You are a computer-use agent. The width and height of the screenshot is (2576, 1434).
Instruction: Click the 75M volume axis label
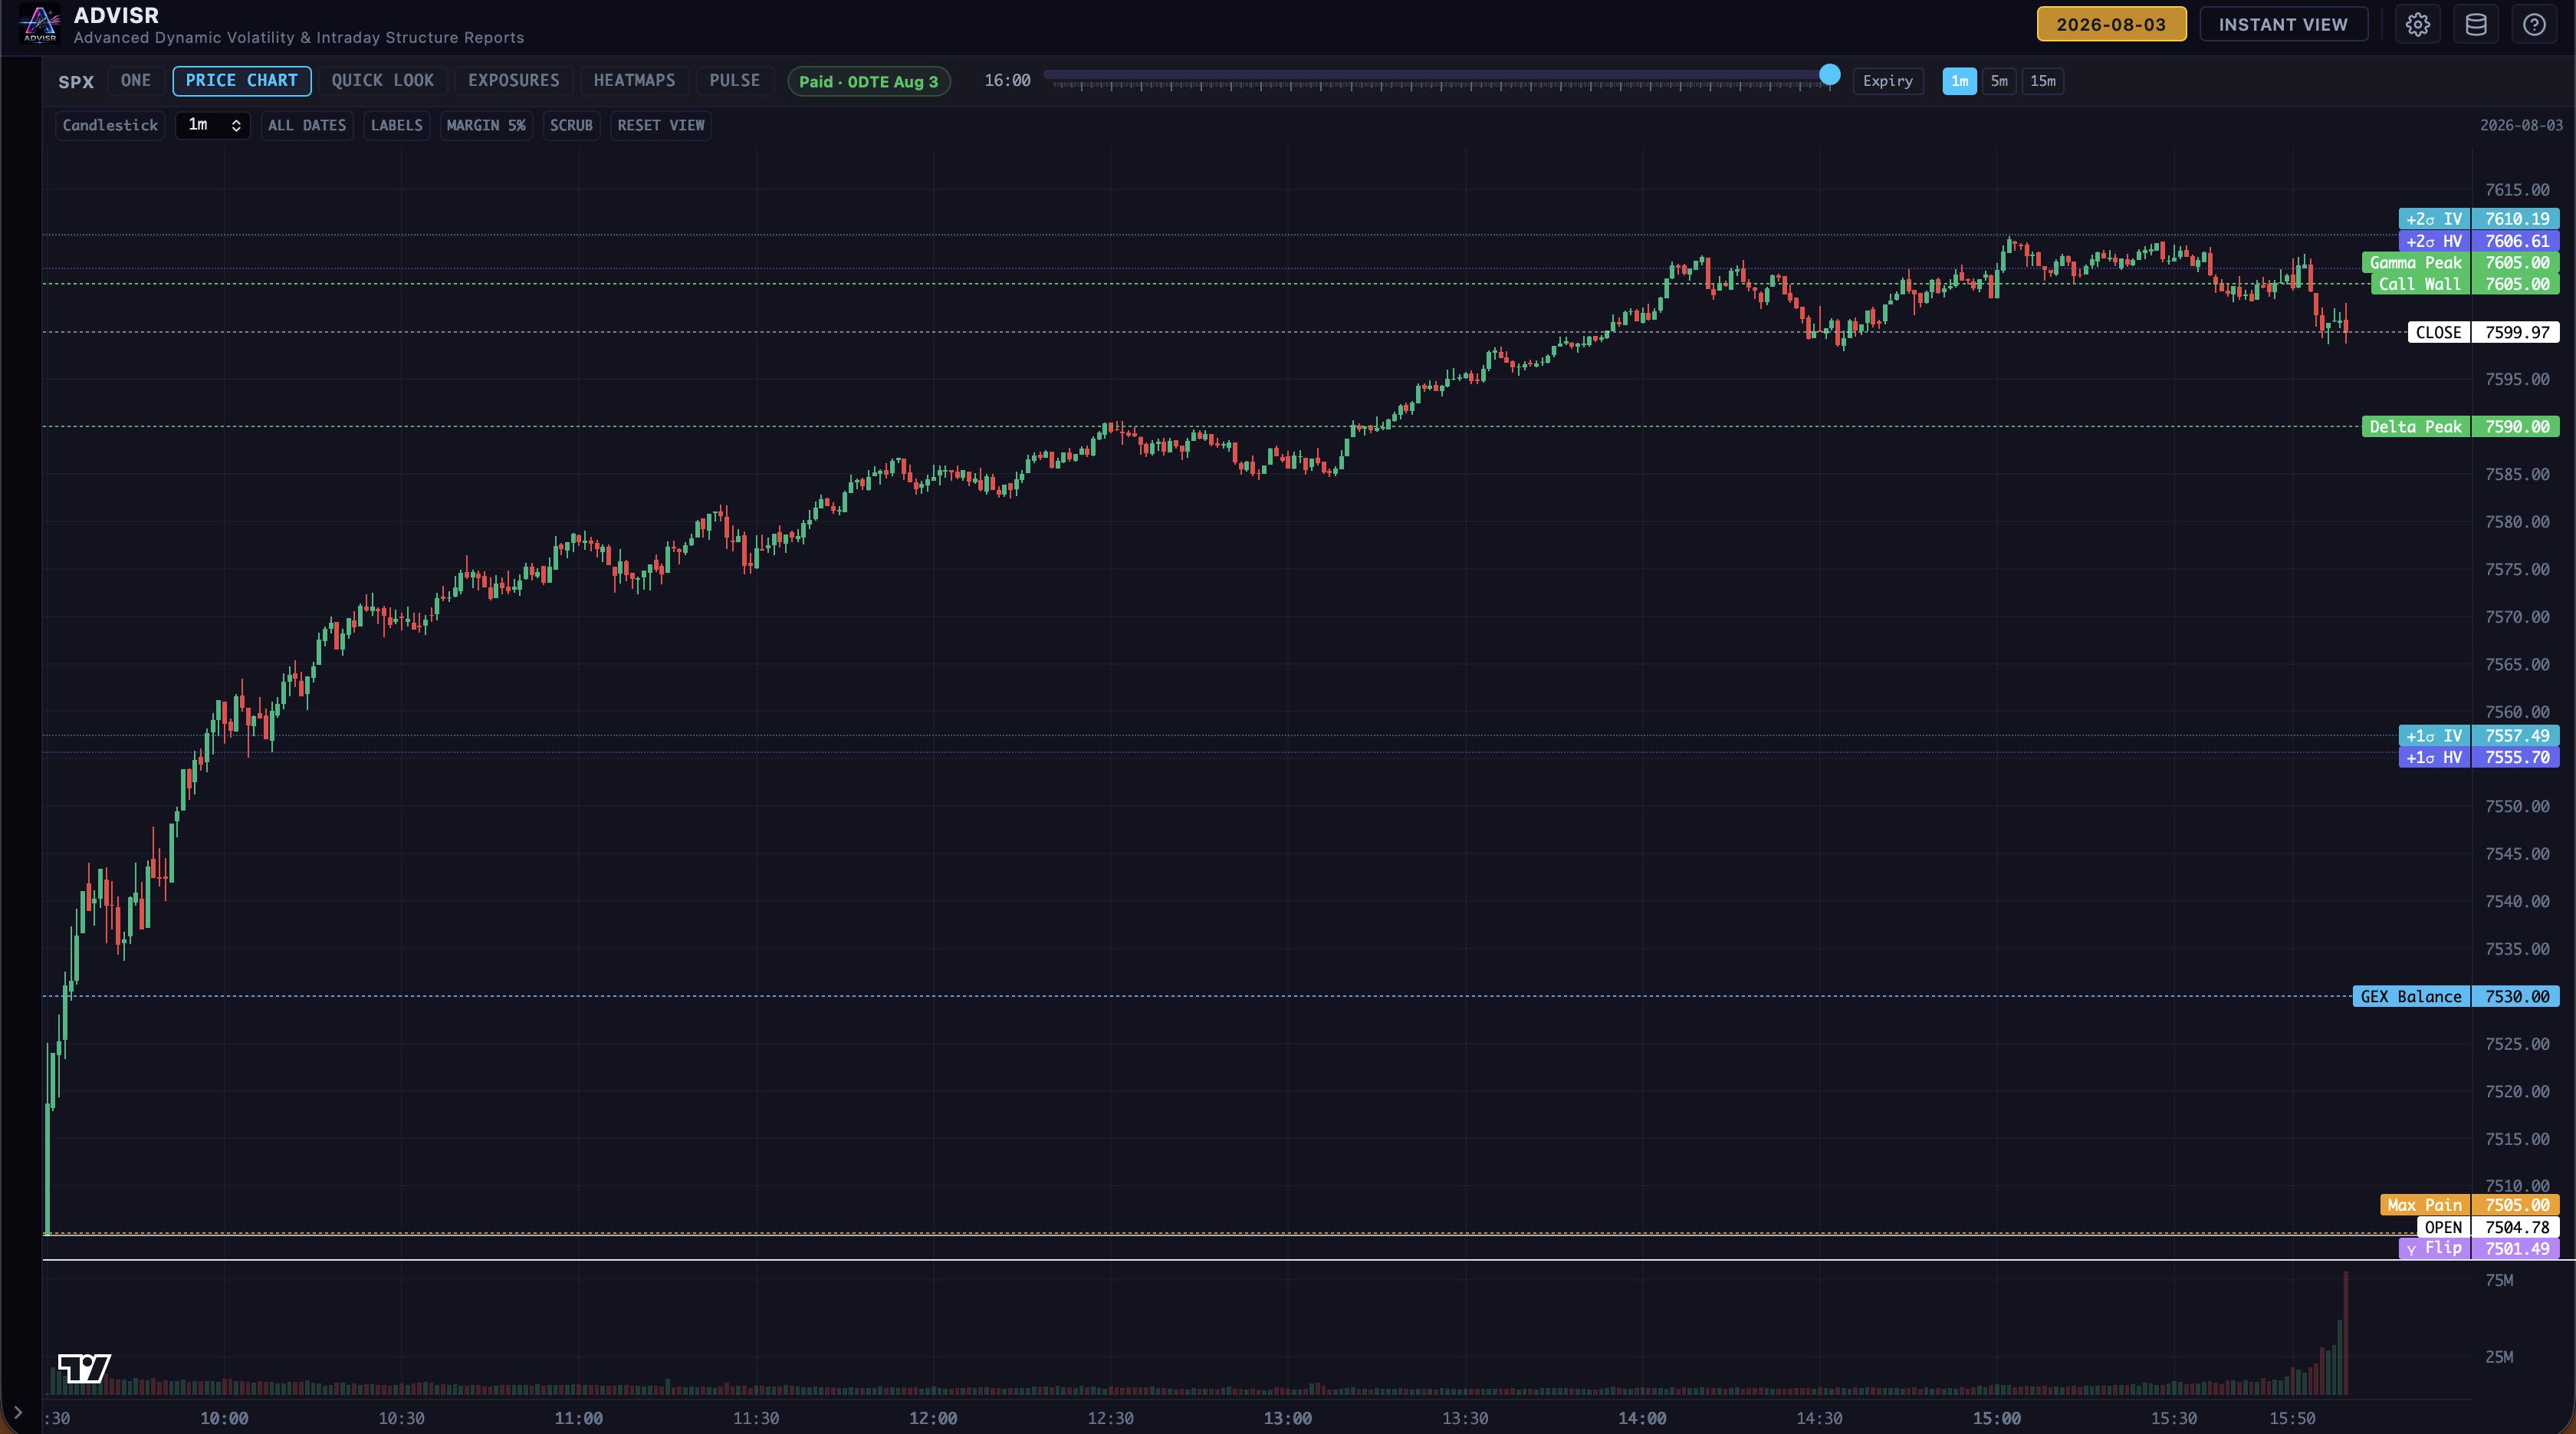click(2499, 1280)
